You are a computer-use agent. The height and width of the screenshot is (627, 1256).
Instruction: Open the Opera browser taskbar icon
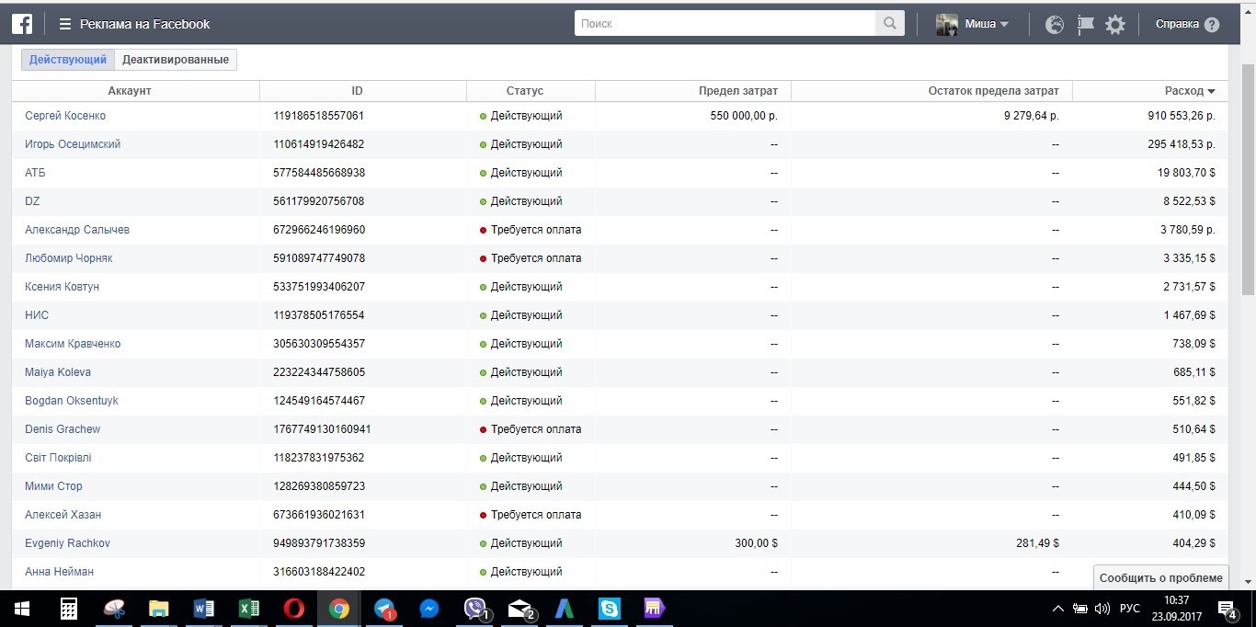click(294, 609)
